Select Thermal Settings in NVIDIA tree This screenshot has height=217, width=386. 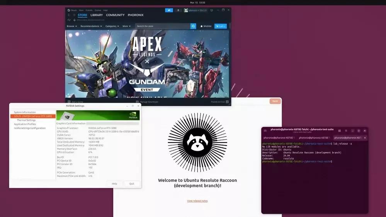(x=26, y=120)
